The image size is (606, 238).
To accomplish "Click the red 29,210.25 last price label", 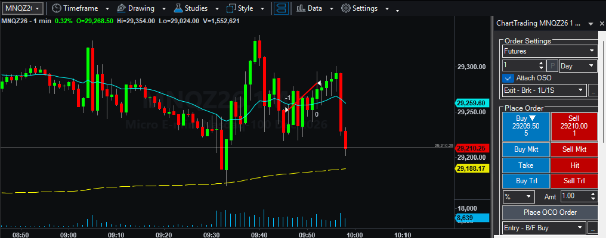I will point(472,148).
